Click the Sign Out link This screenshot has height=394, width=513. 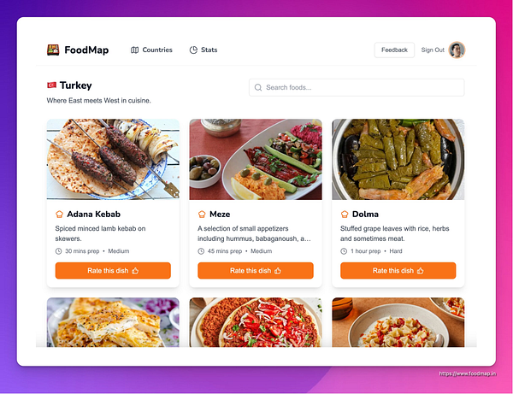click(433, 50)
